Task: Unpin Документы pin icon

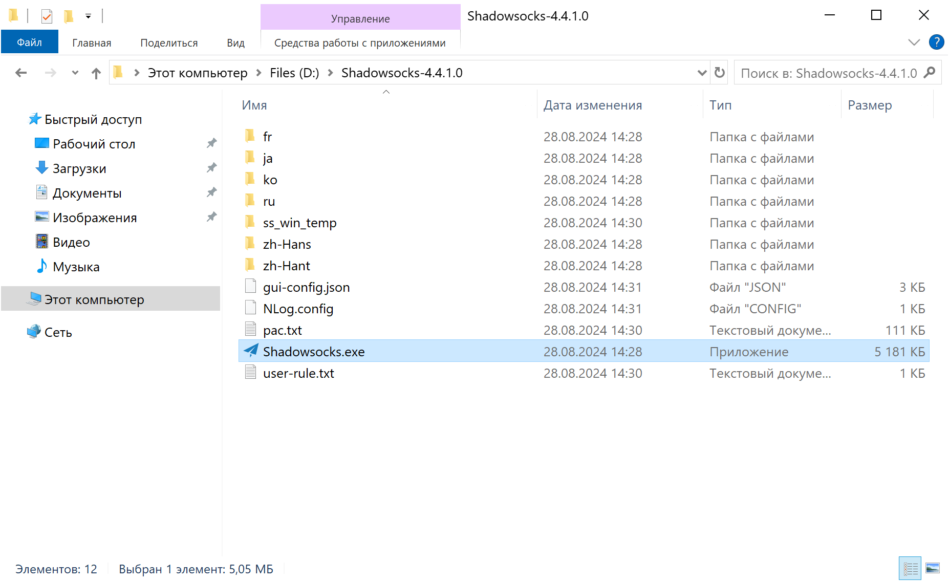Action: [x=211, y=192]
